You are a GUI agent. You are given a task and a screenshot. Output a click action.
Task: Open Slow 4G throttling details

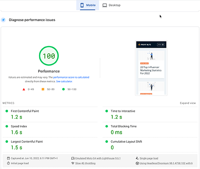[85, 163]
